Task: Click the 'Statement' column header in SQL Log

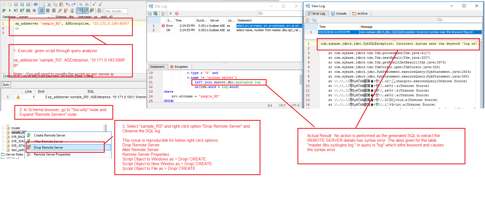Action: point(269,20)
